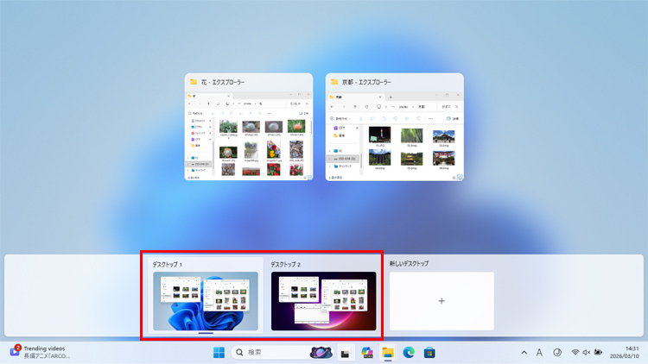648x364 pixels.
Task: Click the Task View taskbar icon
Action: pos(345,353)
